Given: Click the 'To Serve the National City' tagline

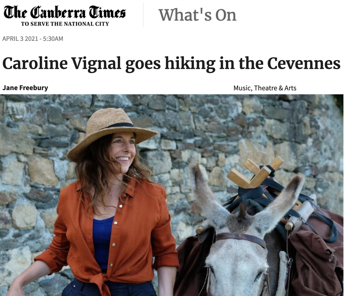Looking at the screenshot, I should [x=65, y=24].
